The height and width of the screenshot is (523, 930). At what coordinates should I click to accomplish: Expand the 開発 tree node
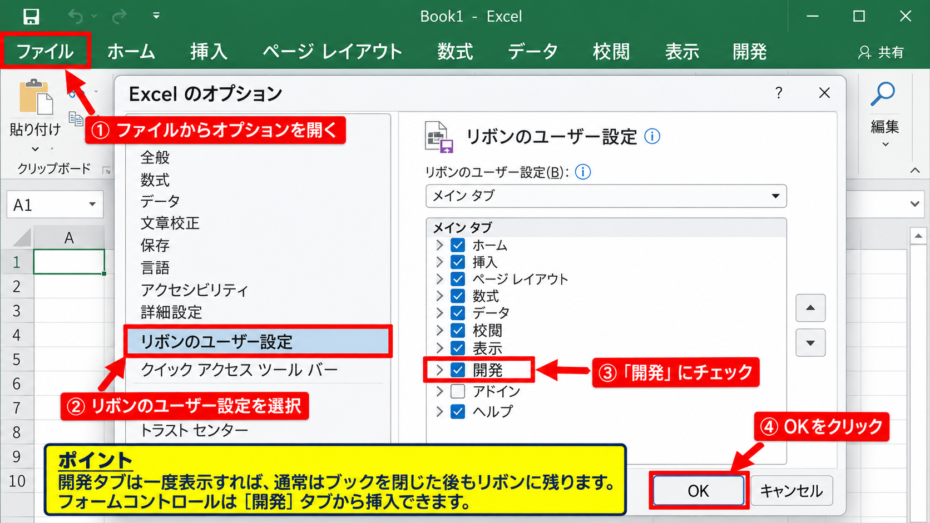pos(439,370)
